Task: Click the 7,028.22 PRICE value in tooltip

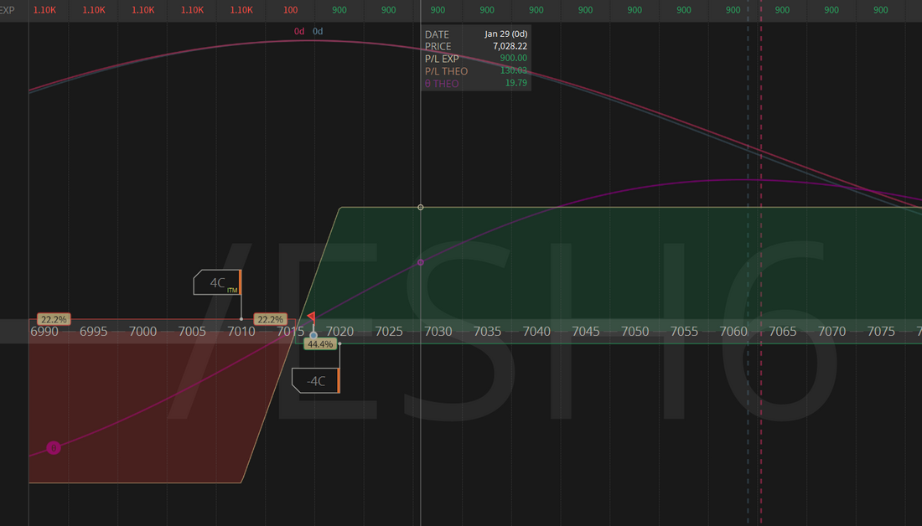Action: tap(507, 46)
